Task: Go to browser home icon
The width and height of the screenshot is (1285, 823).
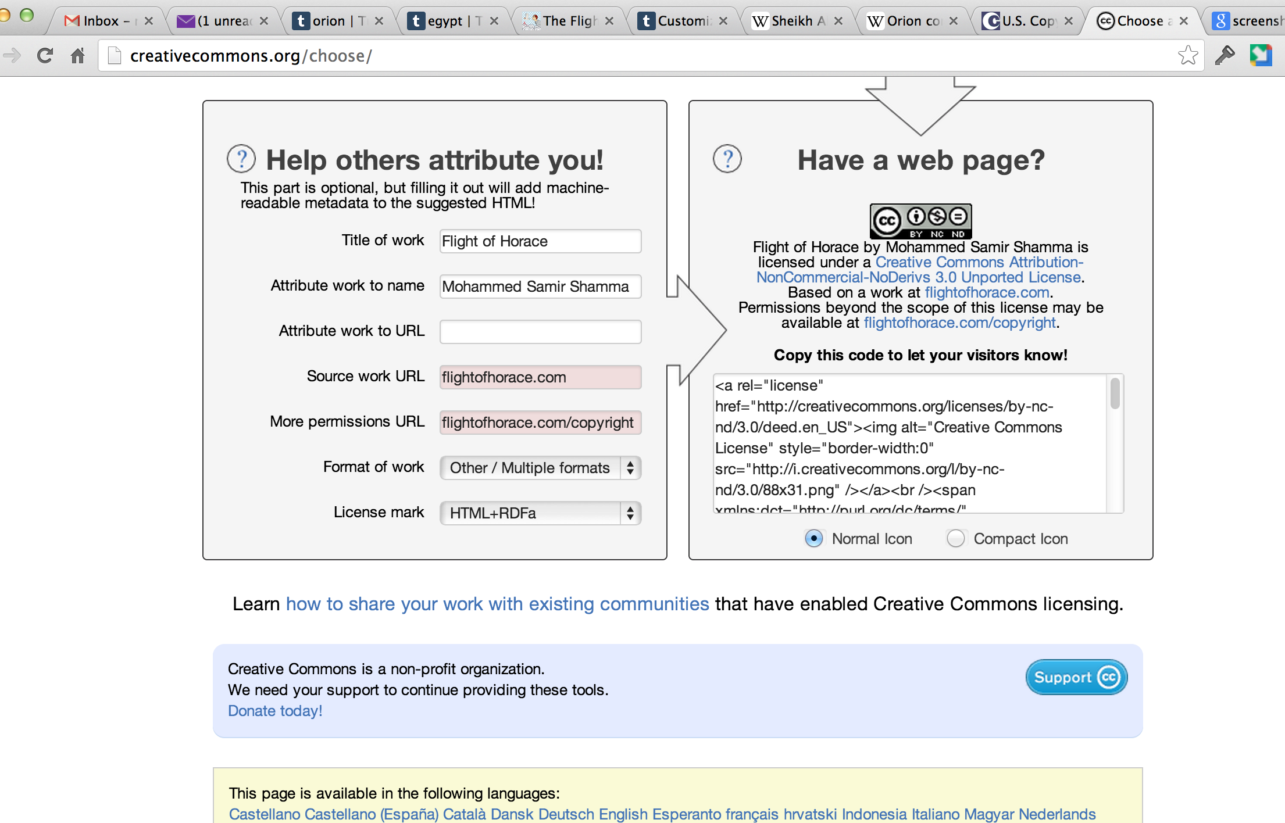Action: (77, 56)
